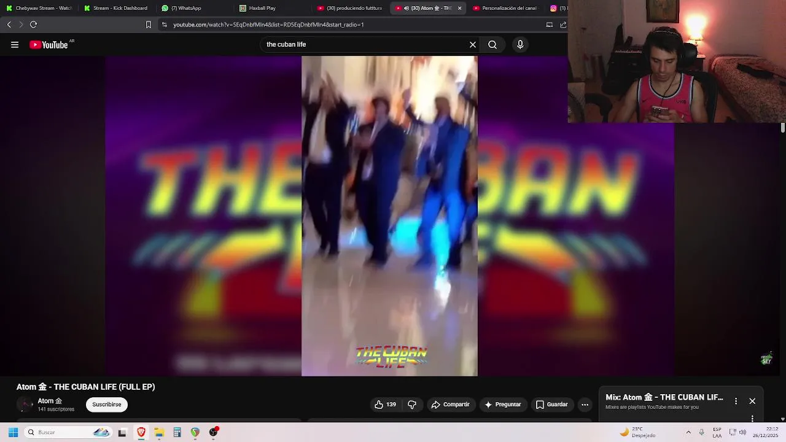
Task: Switch to Stream - Kick Dashboard tab
Action: tap(117, 8)
